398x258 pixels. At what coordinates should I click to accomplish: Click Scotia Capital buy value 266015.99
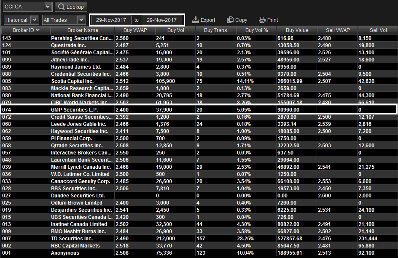tap(290, 81)
